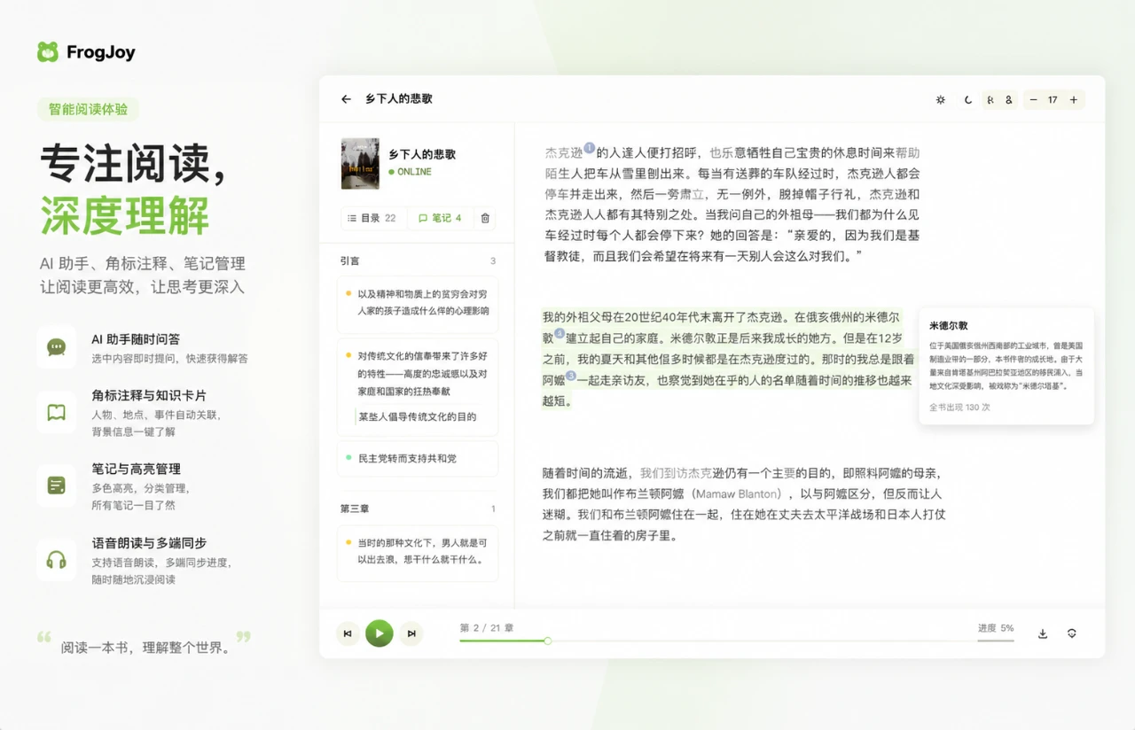The image size is (1135, 730).
Task: Open the 目录 22 tab
Action: point(373,218)
